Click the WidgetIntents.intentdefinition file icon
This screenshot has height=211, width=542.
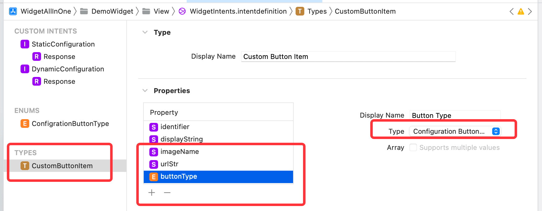click(182, 11)
